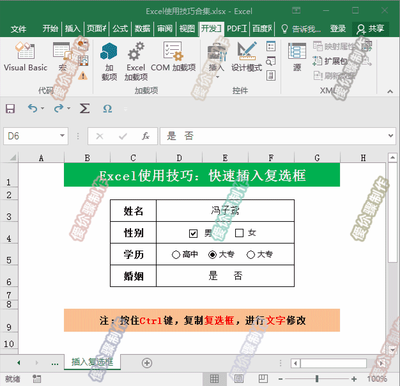Undo the last action
Screen dimensions: 400x386
33,109
